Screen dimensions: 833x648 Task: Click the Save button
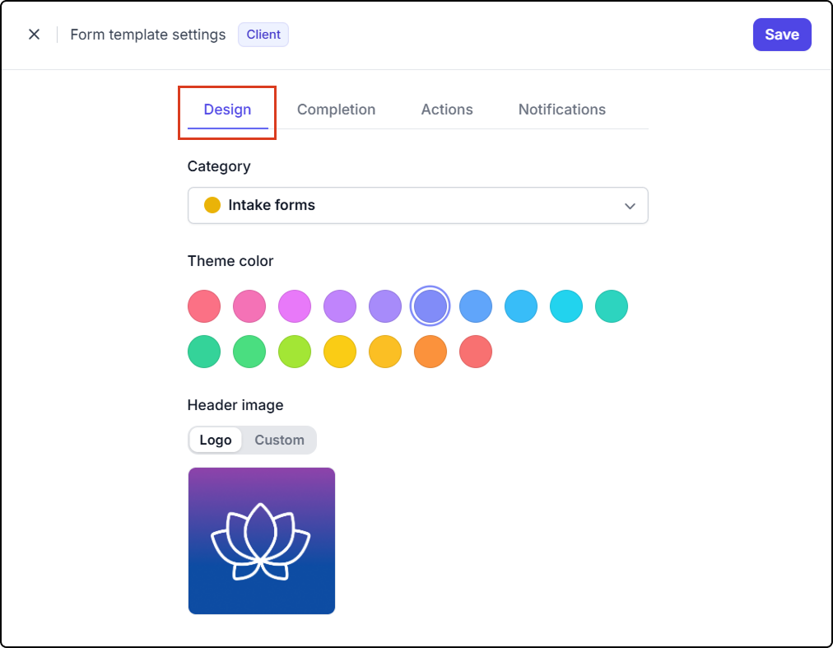click(x=781, y=35)
